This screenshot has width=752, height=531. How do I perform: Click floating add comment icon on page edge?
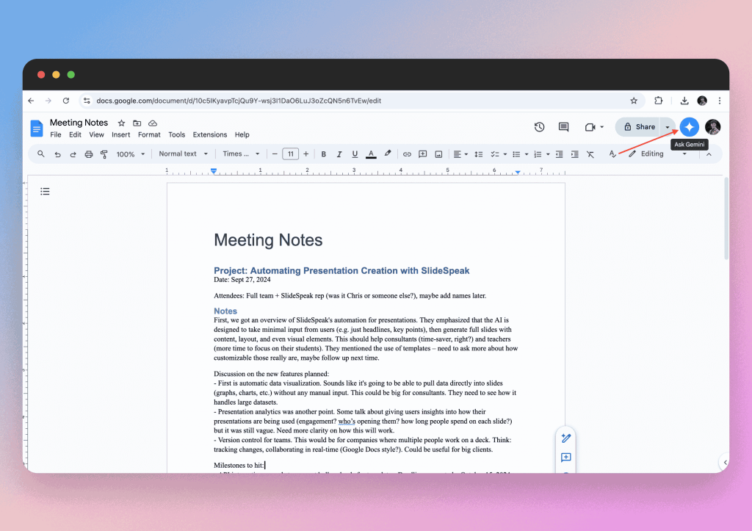coord(566,457)
